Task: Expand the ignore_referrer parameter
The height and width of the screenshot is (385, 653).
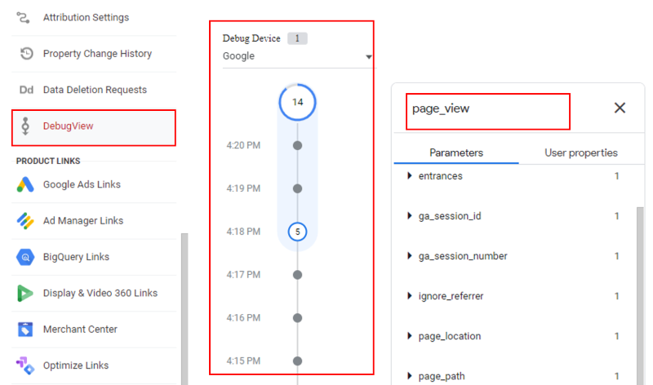Action: click(410, 296)
